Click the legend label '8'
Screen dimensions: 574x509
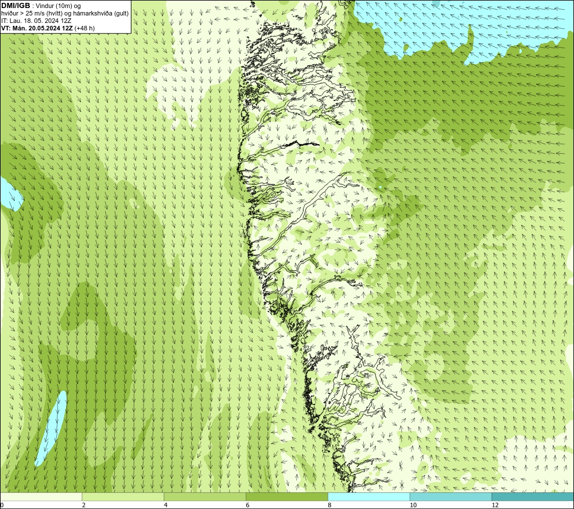(330, 505)
